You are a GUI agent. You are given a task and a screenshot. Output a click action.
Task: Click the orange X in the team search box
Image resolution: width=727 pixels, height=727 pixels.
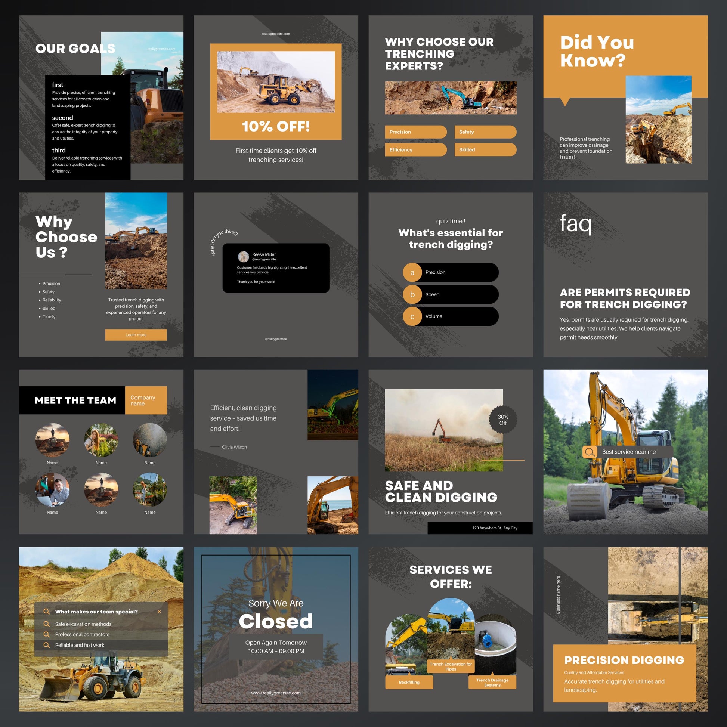pos(159,612)
